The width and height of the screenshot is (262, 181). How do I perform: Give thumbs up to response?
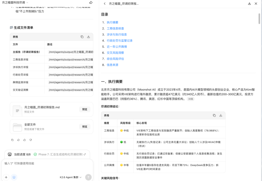click(x=25, y=140)
